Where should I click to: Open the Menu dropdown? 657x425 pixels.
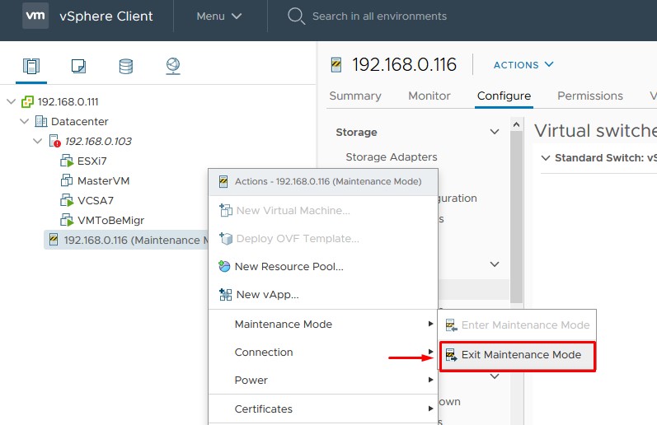(x=219, y=16)
